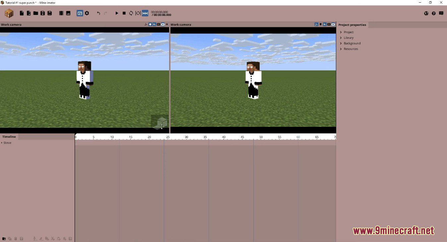Select the Timeline tab
Image resolution: width=447 pixels, height=242 pixels.
9,137
